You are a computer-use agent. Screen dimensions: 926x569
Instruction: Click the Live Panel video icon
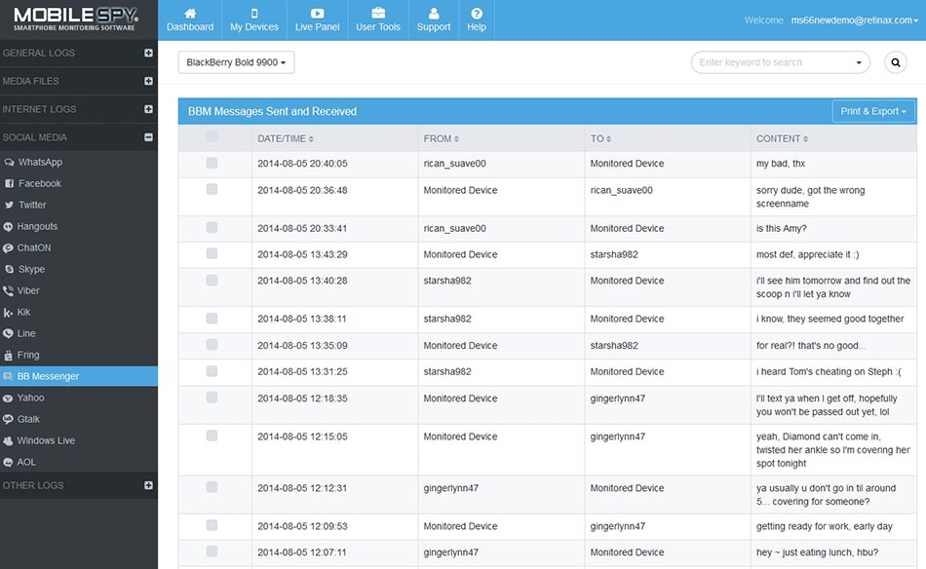tap(317, 14)
